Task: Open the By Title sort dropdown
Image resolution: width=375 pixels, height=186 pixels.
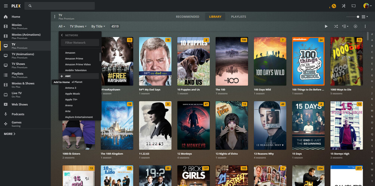Action: (x=98, y=26)
